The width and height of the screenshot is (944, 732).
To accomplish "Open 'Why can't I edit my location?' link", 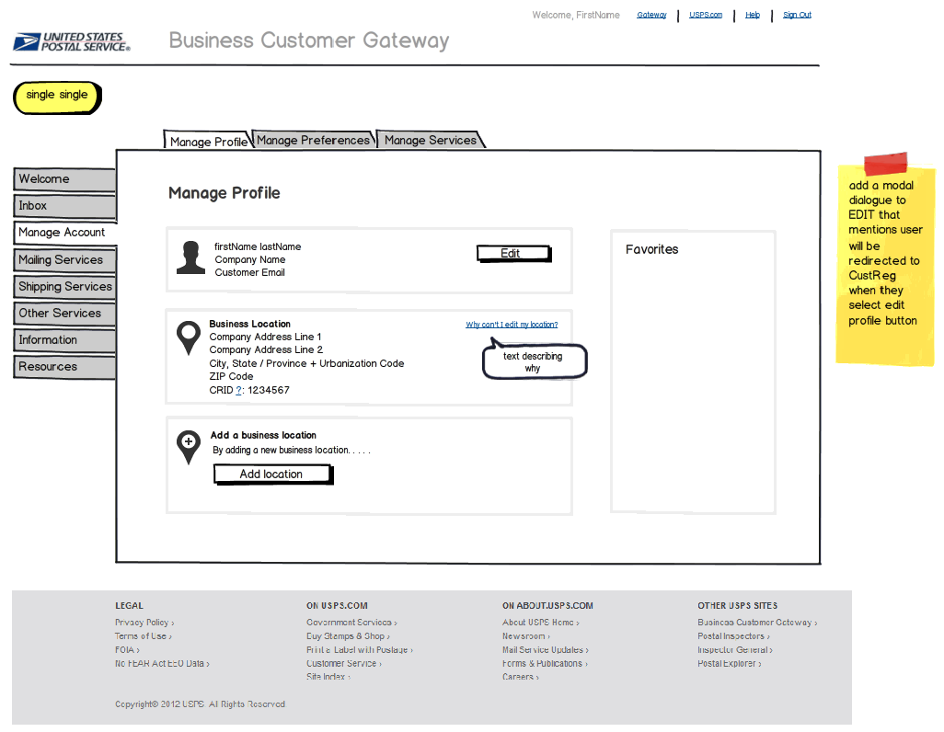I will tap(512, 325).
